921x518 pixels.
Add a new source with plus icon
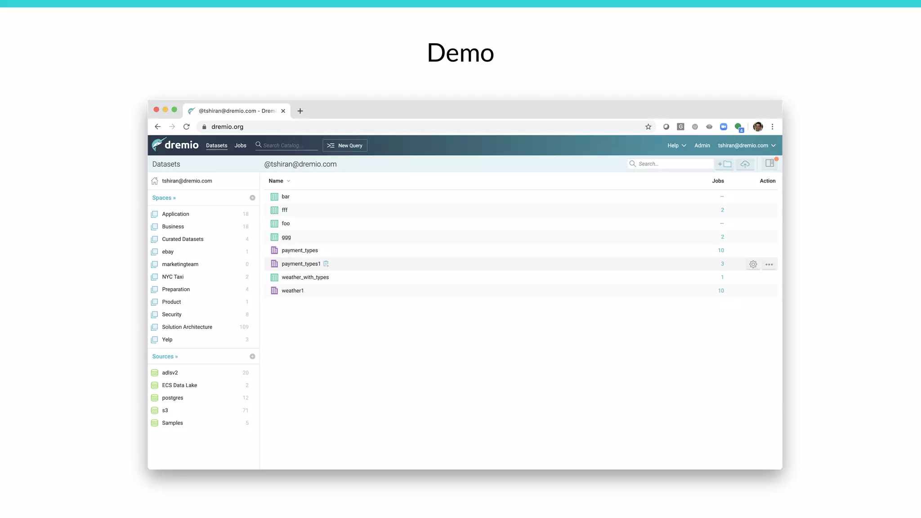(x=252, y=357)
